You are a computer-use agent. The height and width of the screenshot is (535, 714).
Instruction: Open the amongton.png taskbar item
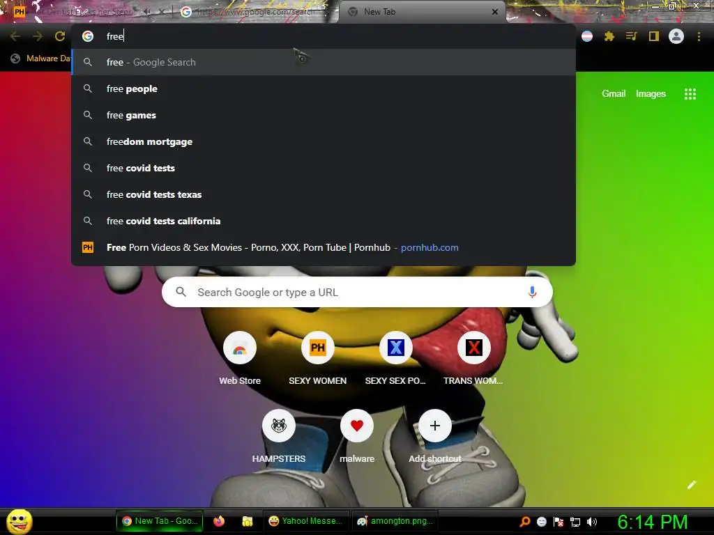pos(395,521)
